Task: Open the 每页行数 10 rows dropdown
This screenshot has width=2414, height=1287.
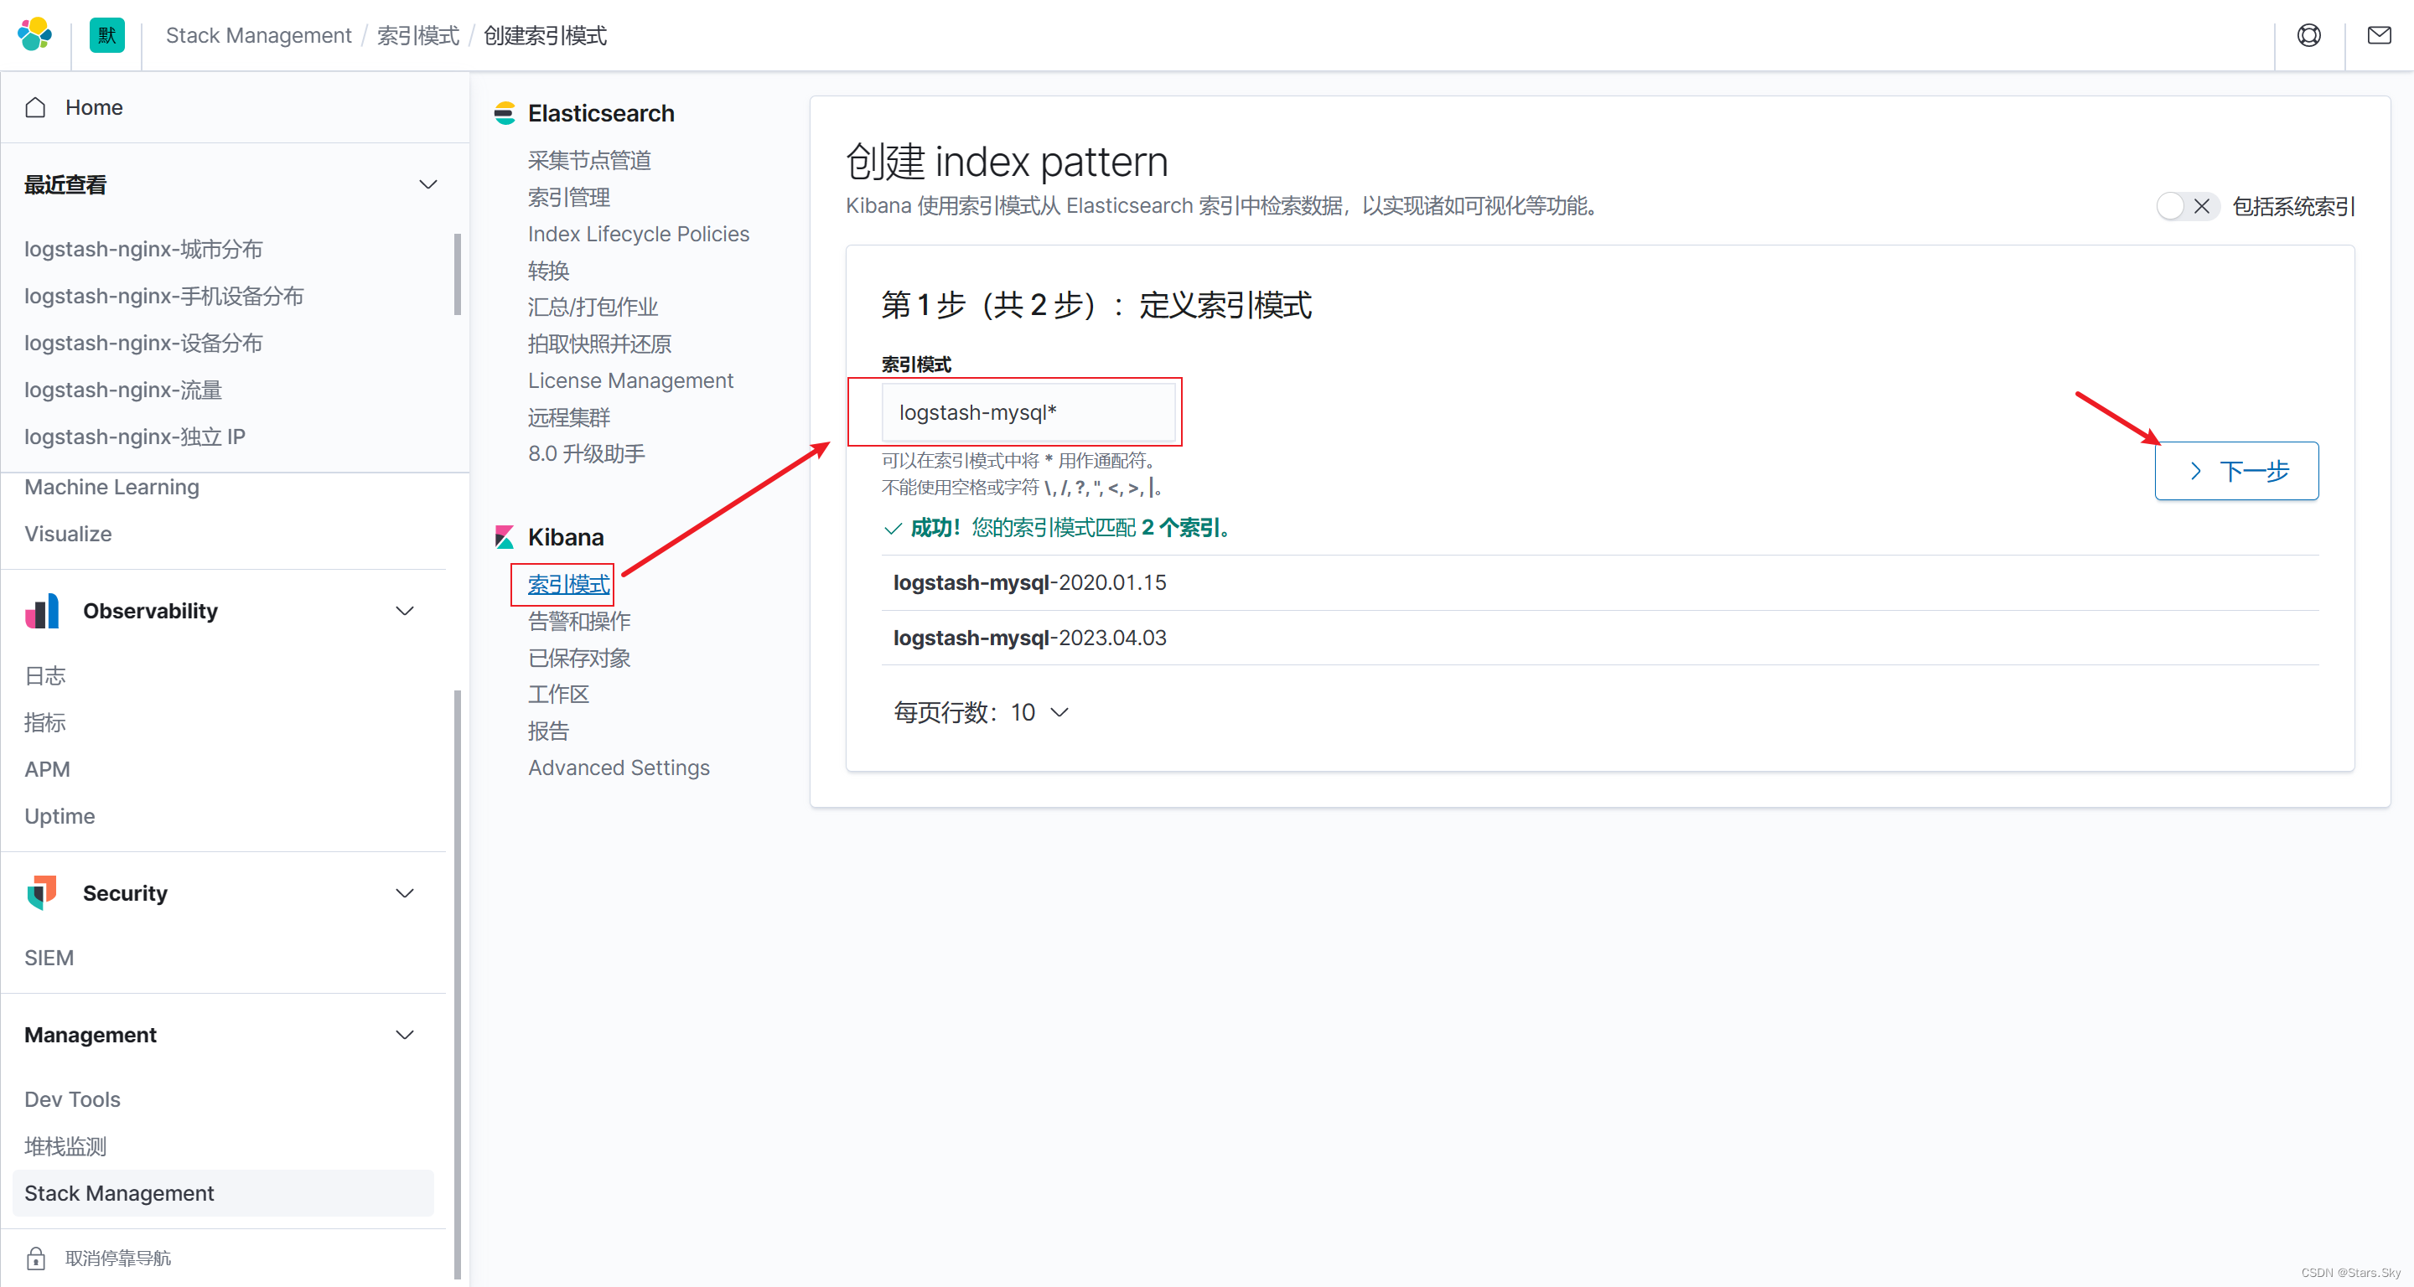Action: [x=982, y=713]
